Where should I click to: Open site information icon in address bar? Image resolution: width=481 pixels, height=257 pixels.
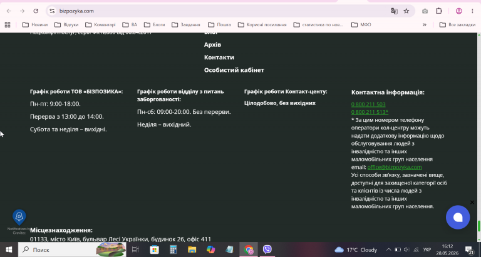pos(53,11)
